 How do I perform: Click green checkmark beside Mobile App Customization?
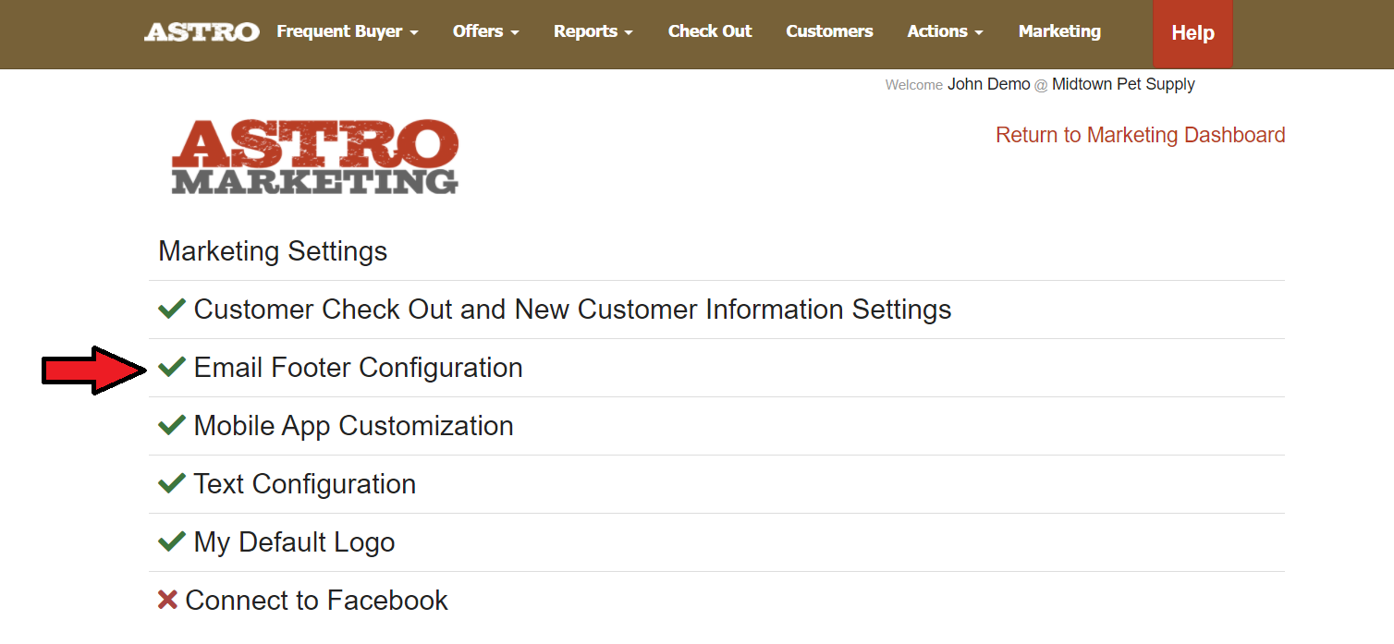[172, 425]
